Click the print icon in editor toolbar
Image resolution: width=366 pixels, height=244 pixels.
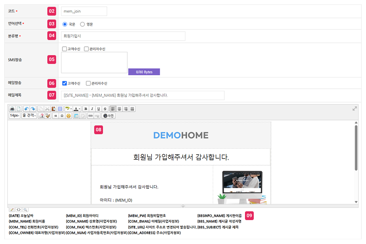click(x=12, y=109)
